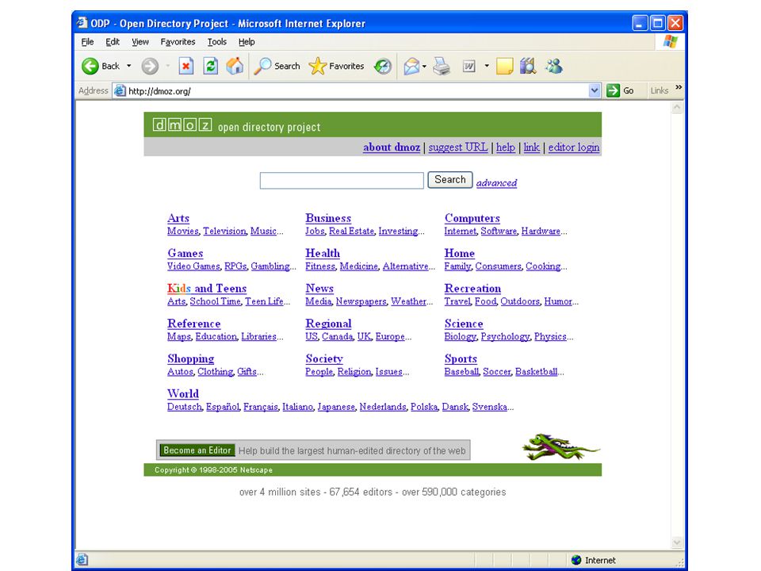
Task: Click the Forward arrow icon
Action: pyautogui.click(x=150, y=66)
